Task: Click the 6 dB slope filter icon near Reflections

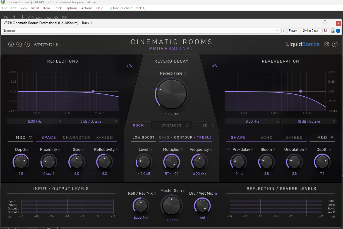Action: 129,65
